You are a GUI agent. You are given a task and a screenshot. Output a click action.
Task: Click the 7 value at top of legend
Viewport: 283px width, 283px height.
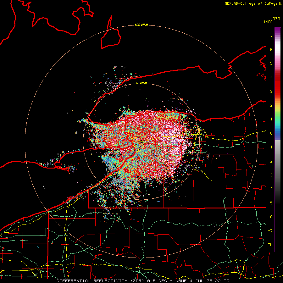click(271, 35)
